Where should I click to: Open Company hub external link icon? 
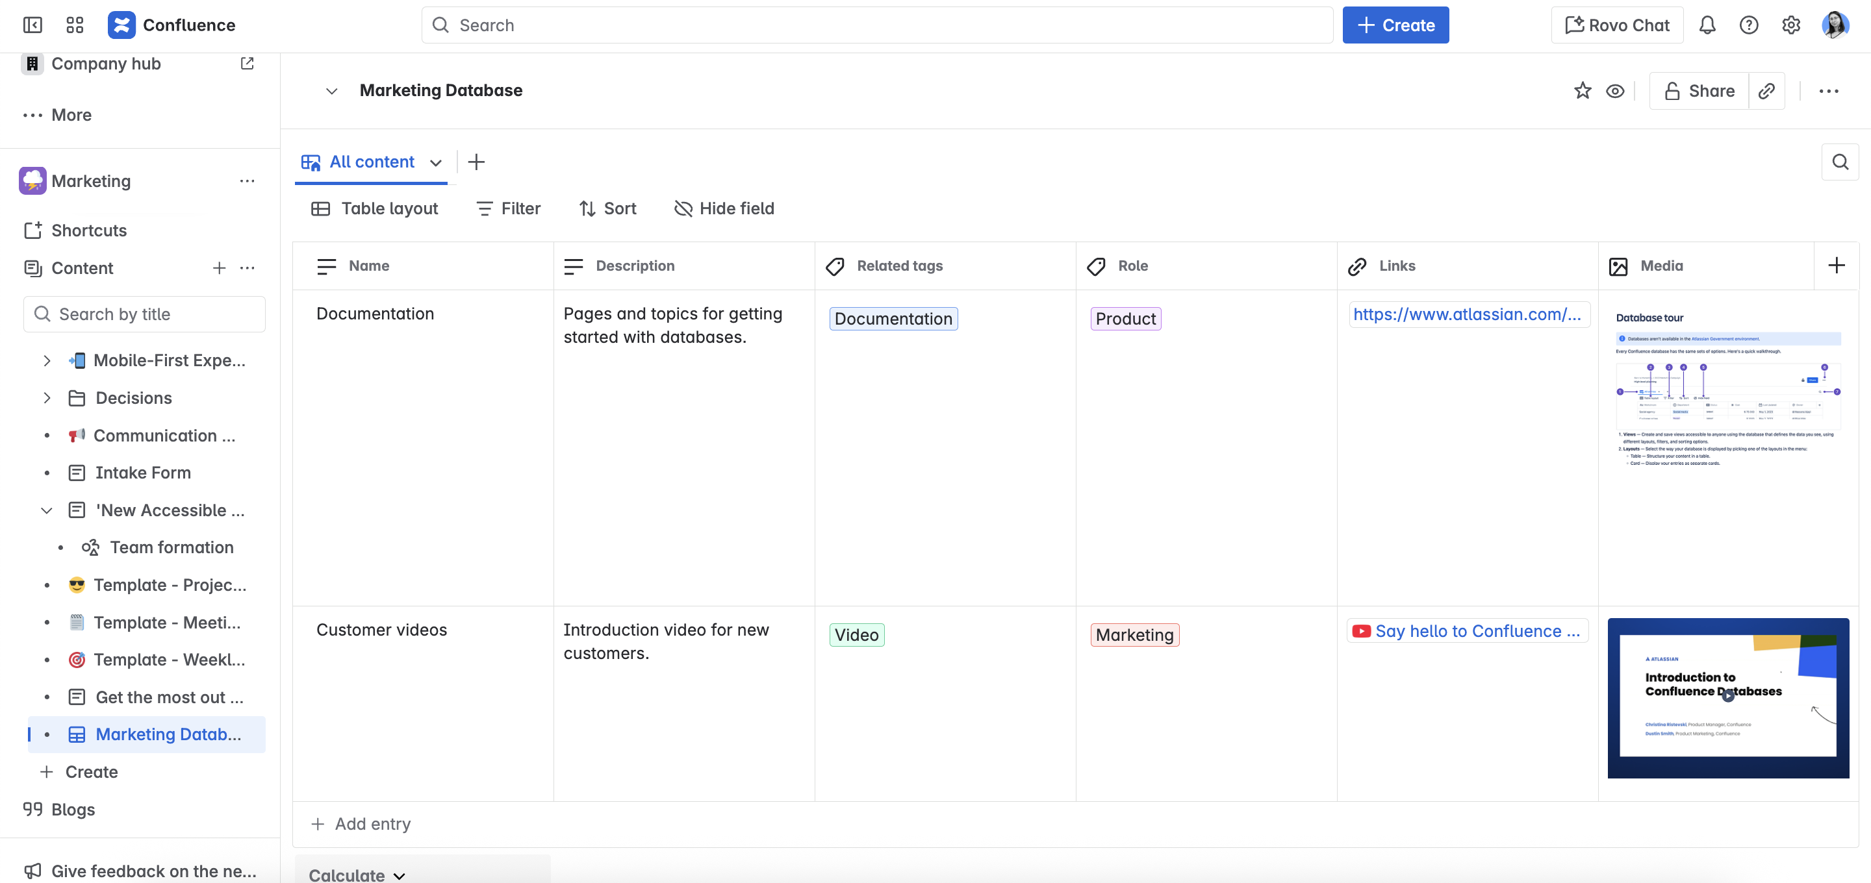pos(247,64)
